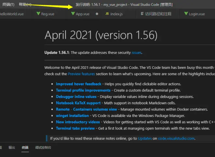Click the Vue icon on Login.vue tab
Viewport: 215px width, 157px height.
pyautogui.click(x=186, y=13)
